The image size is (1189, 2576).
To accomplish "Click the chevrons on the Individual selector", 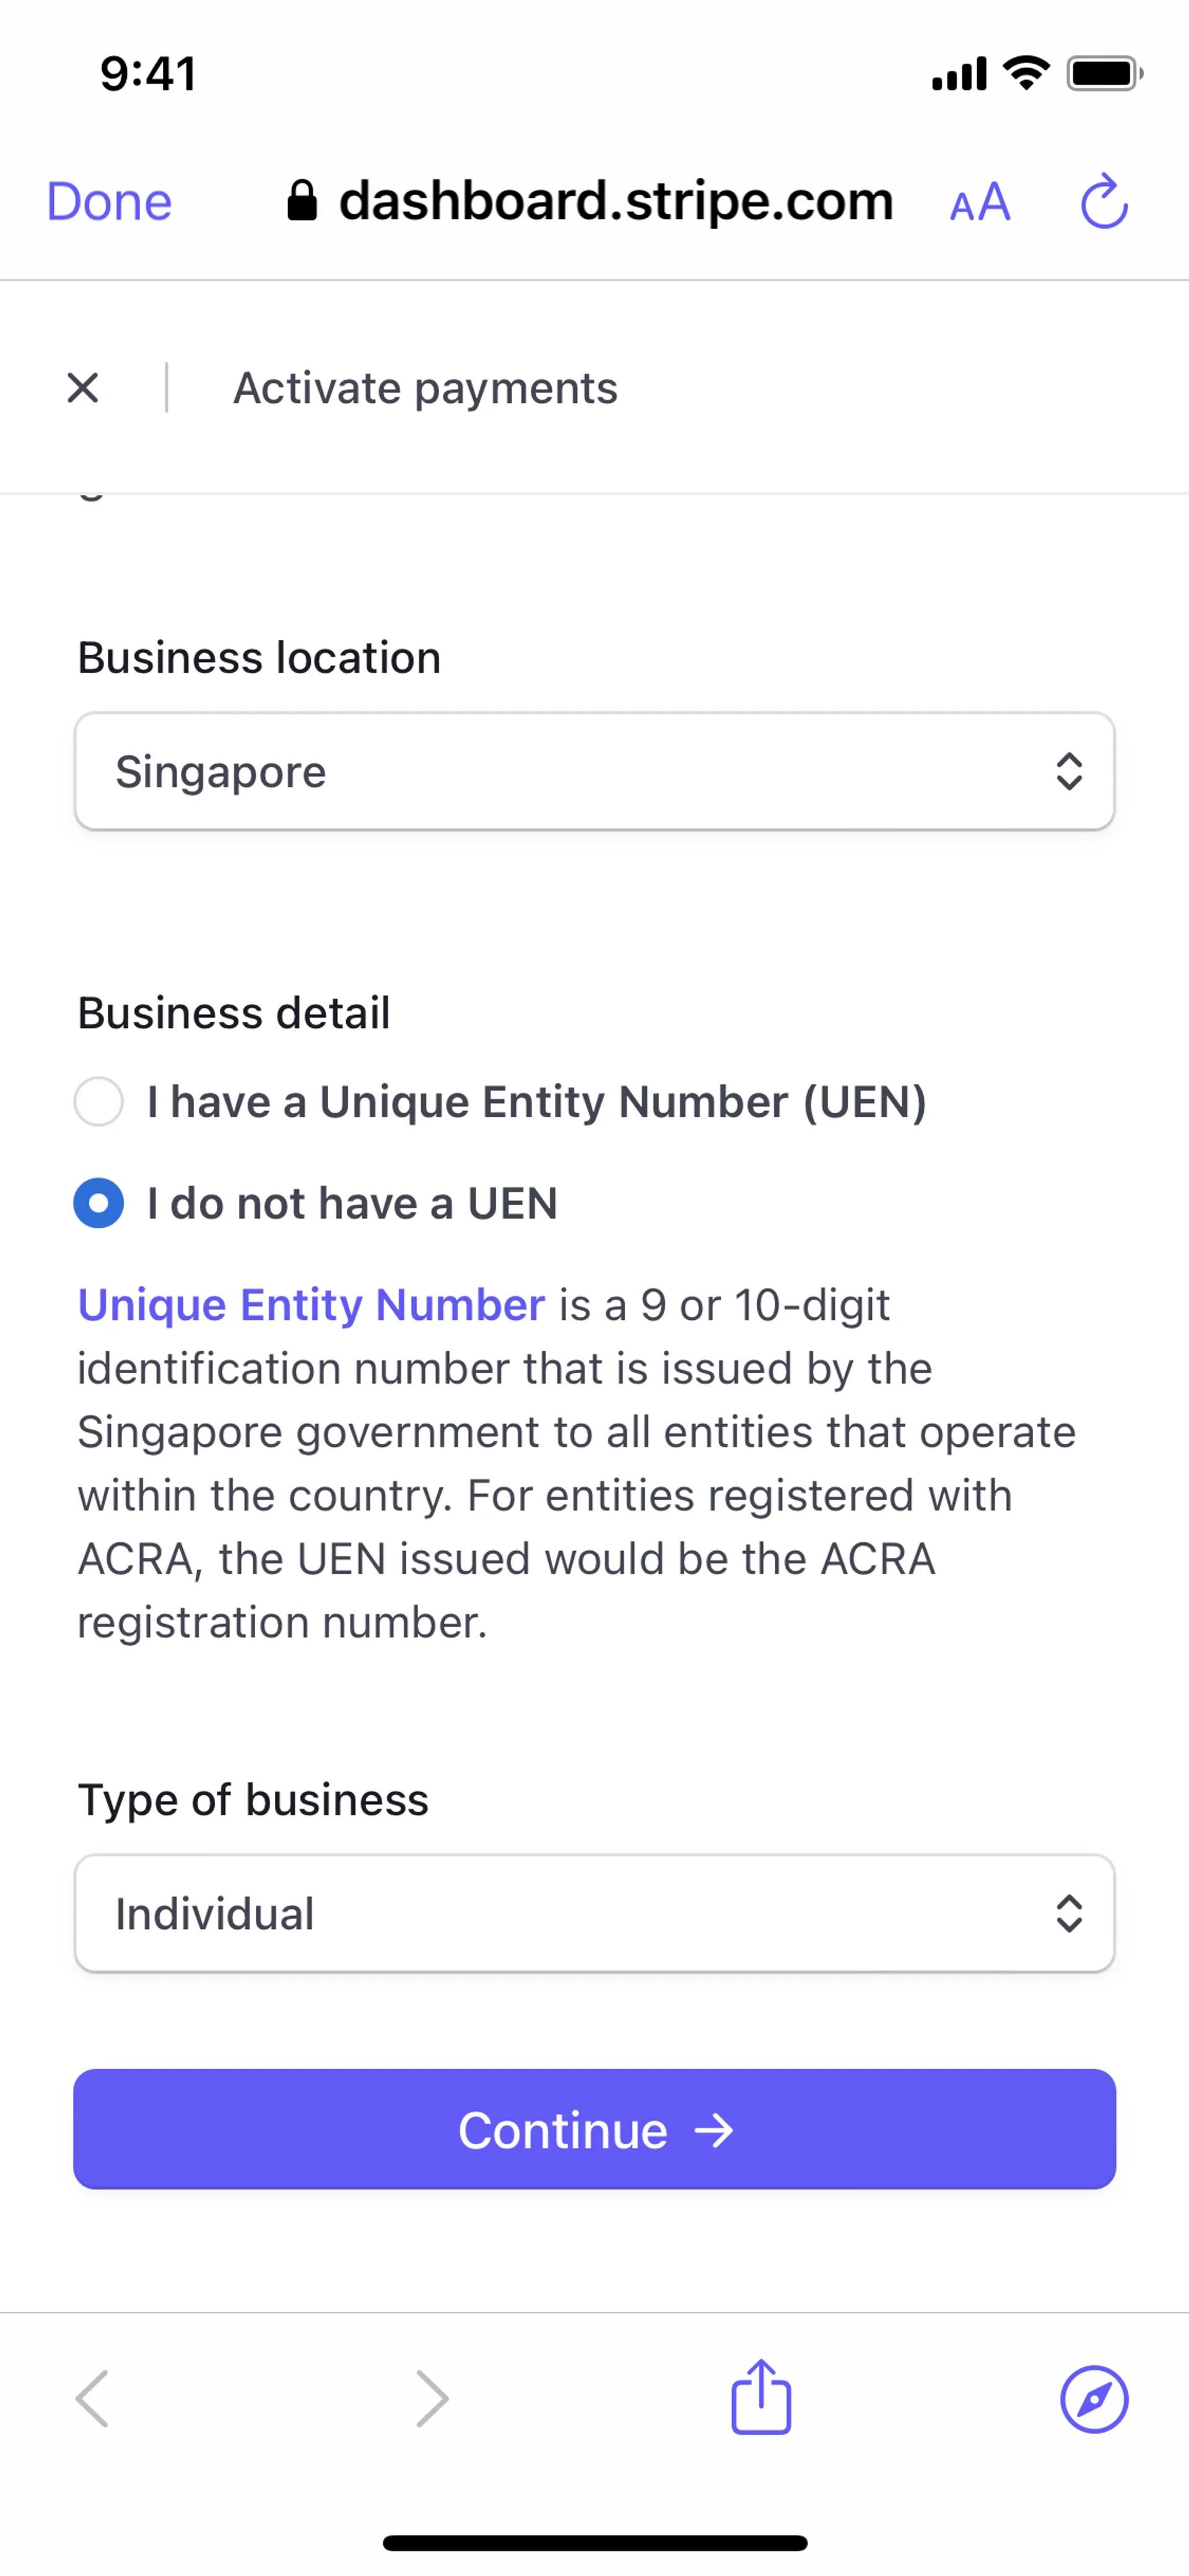I will [x=1069, y=1913].
